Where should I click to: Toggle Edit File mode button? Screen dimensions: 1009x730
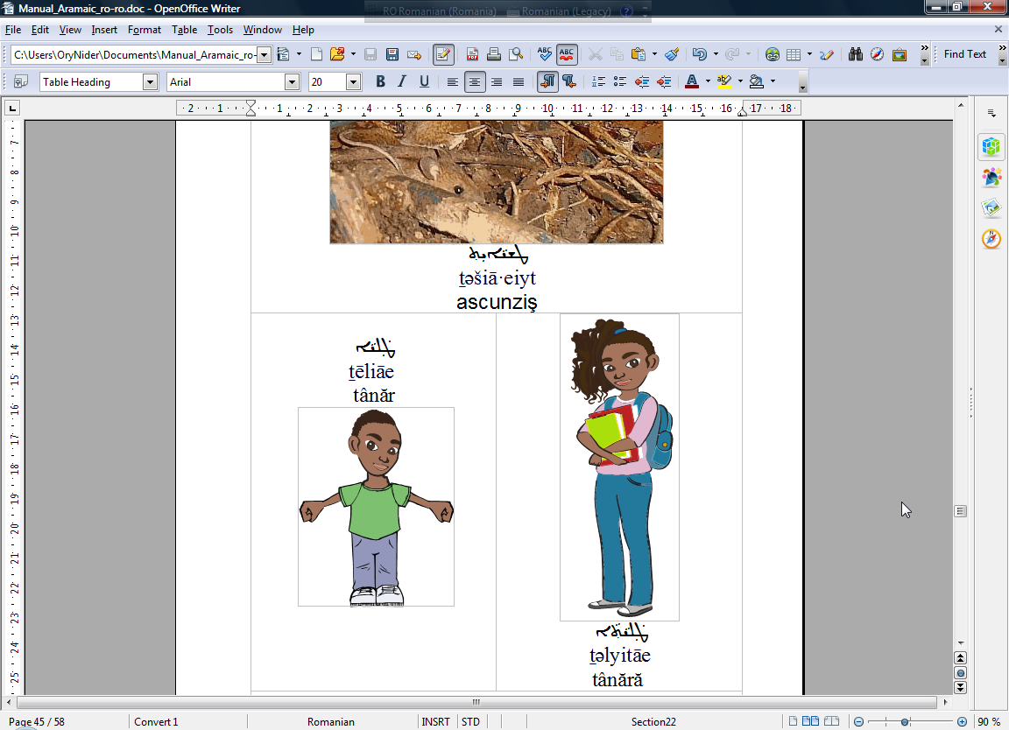click(x=443, y=54)
